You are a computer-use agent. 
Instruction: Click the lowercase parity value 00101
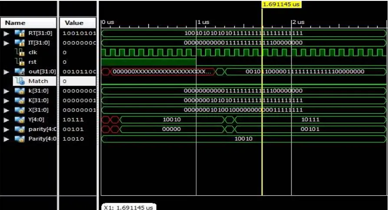coord(73,129)
